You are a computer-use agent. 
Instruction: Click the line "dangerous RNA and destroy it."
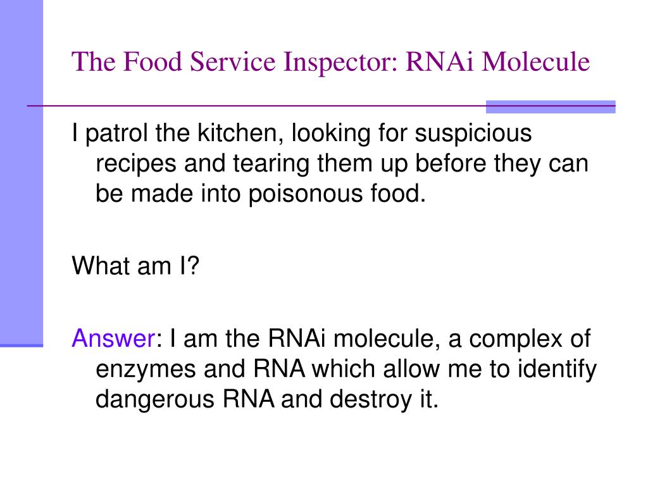[267, 399]
